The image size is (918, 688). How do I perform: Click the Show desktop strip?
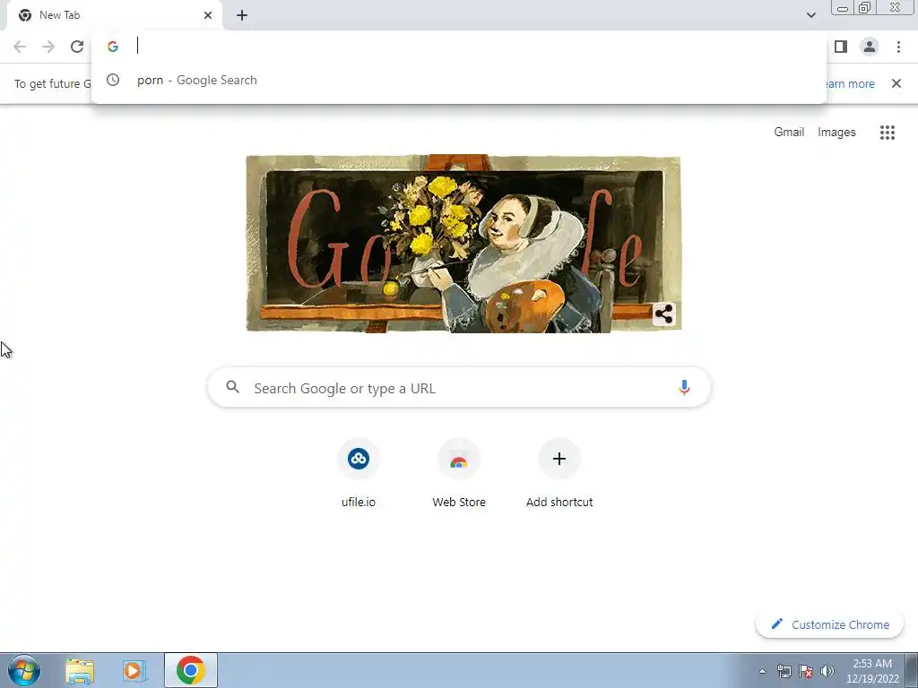click(x=912, y=670)
